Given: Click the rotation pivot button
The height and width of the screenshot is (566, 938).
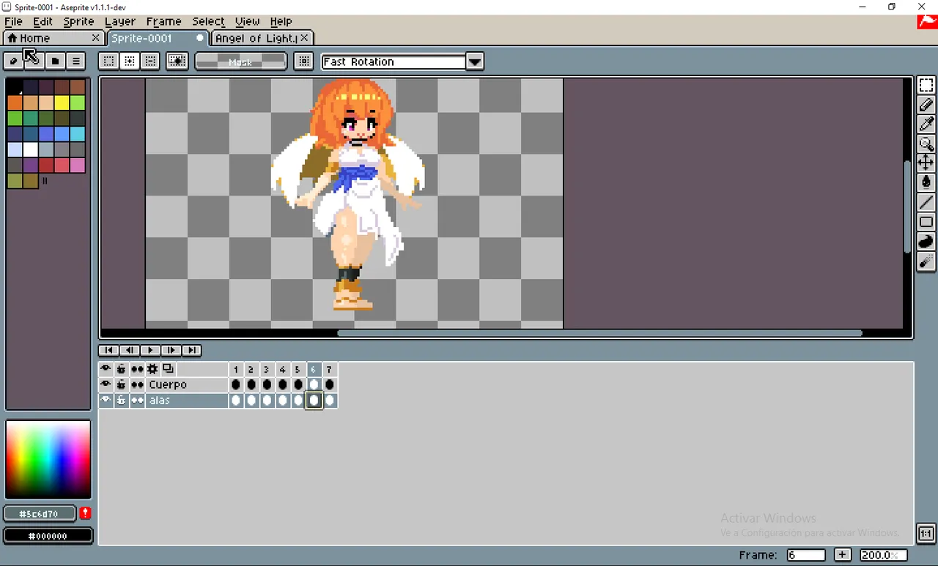Looking at the screenshot, I should (x=304, y=61).
